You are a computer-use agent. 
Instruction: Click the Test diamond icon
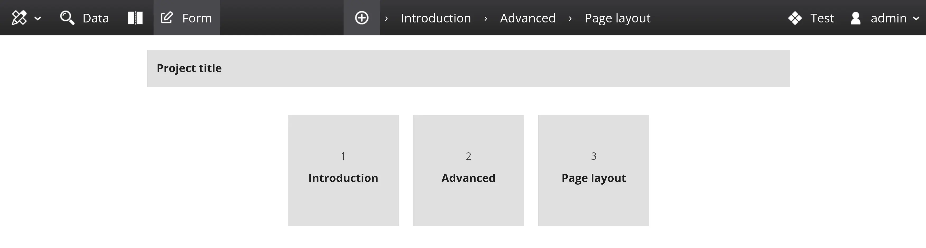pos(795,18)
